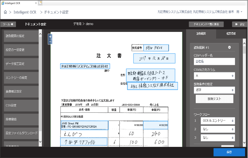Click the 保存 save button
Image resolution: width=248 pixels, height=158 pixels.
pyautogui.click(x=229, y=152)
